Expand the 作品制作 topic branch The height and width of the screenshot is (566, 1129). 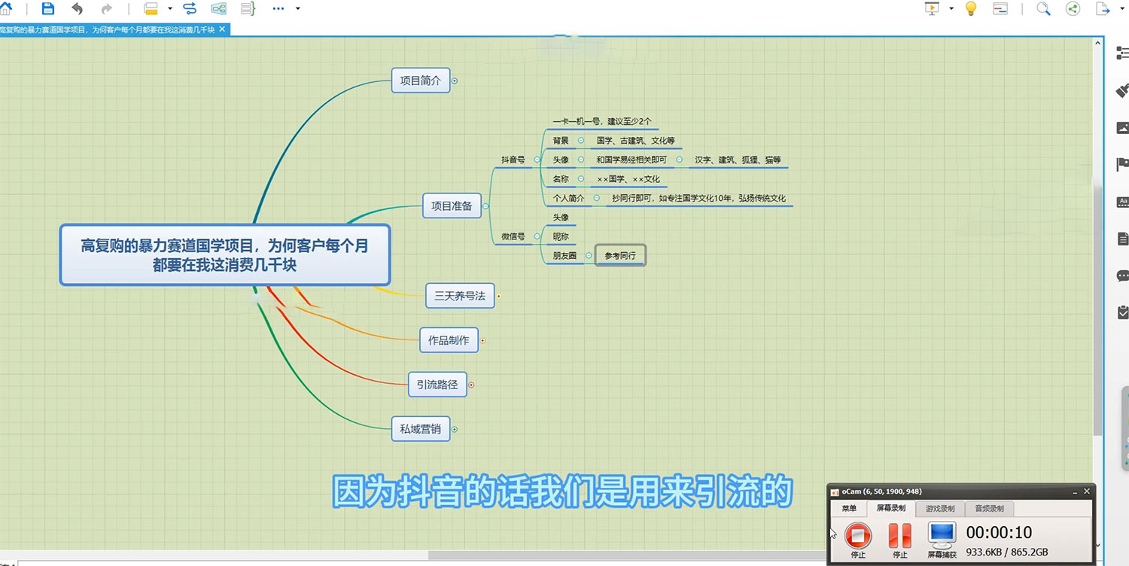(x=482, y=340)
